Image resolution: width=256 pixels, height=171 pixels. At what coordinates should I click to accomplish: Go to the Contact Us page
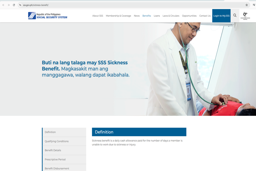click(x=205, y=16)
